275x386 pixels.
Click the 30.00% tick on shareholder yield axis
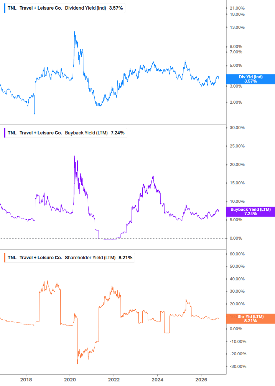point(237,291)
